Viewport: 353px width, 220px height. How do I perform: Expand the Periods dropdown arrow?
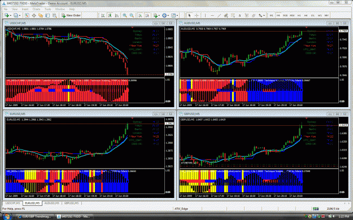click(168, 16)
